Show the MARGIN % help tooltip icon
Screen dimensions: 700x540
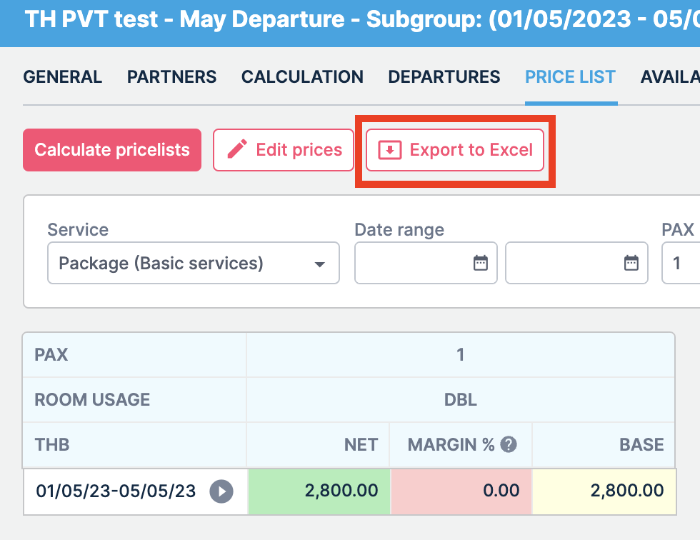[x=509, y=444]
